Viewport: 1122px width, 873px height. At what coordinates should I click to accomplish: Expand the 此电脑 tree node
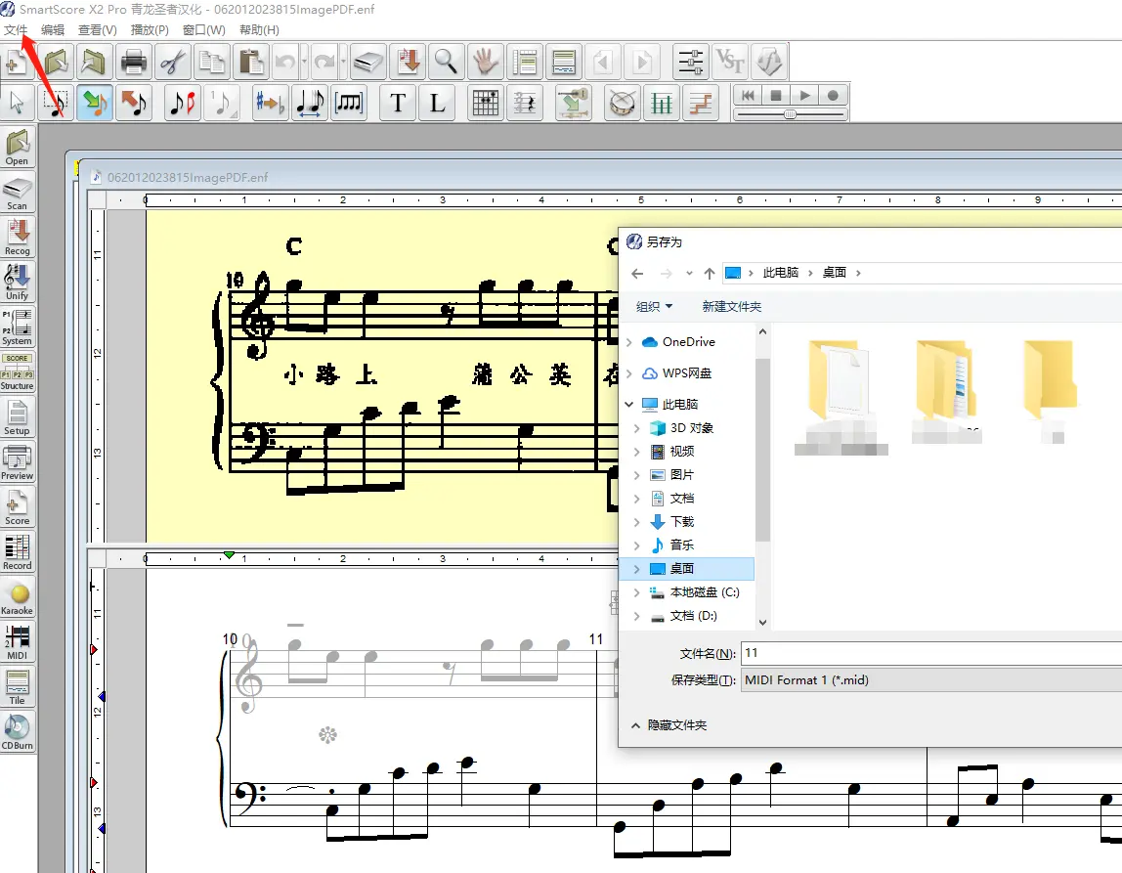(x=630, y=405)
